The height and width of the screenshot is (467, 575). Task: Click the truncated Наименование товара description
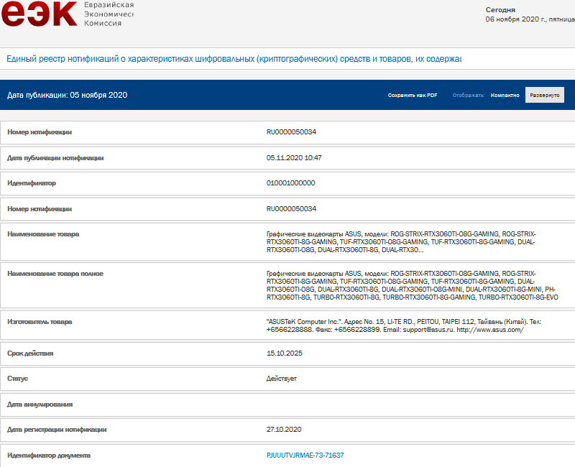[x=400, y=242]
